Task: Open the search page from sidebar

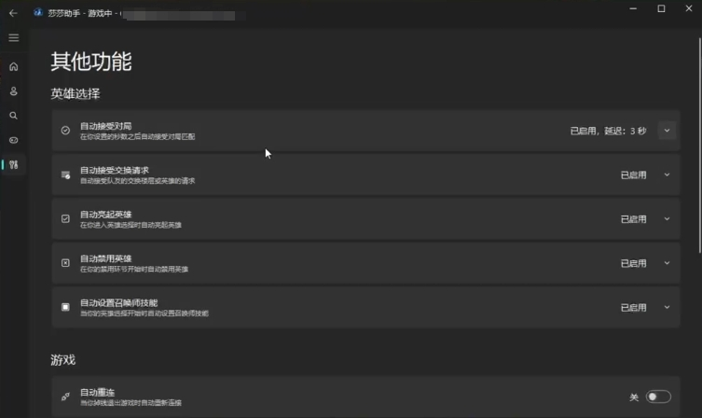Action: [13, 116]
